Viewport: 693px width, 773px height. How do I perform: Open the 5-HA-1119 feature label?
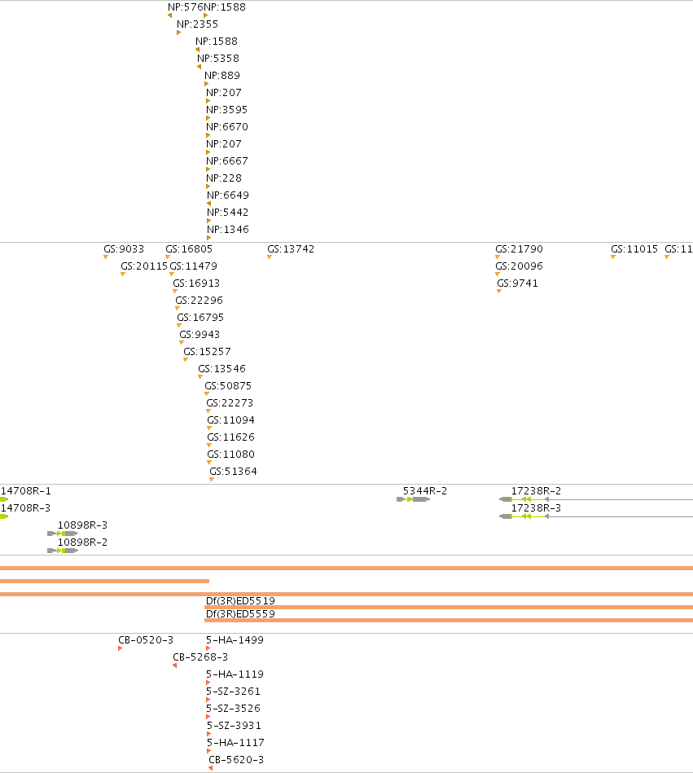point(235,674)
